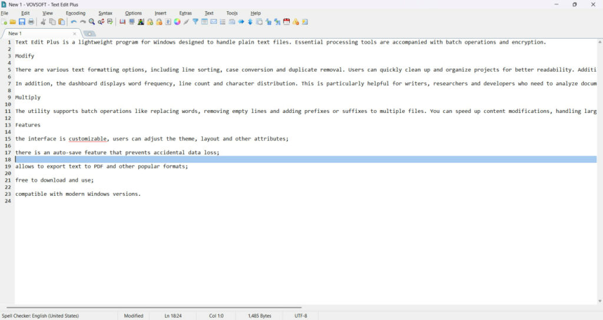Click the Modified status bar indicator
The height and width of the screenshot is (320, 603).
click(134, 316)
